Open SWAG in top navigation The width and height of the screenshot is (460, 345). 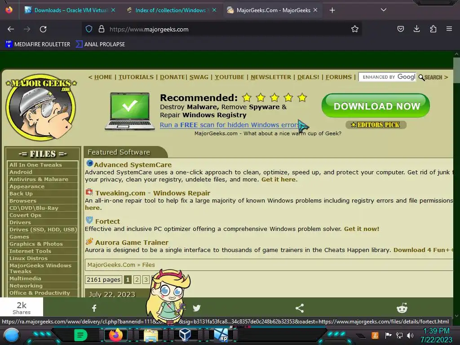point(199,77)
